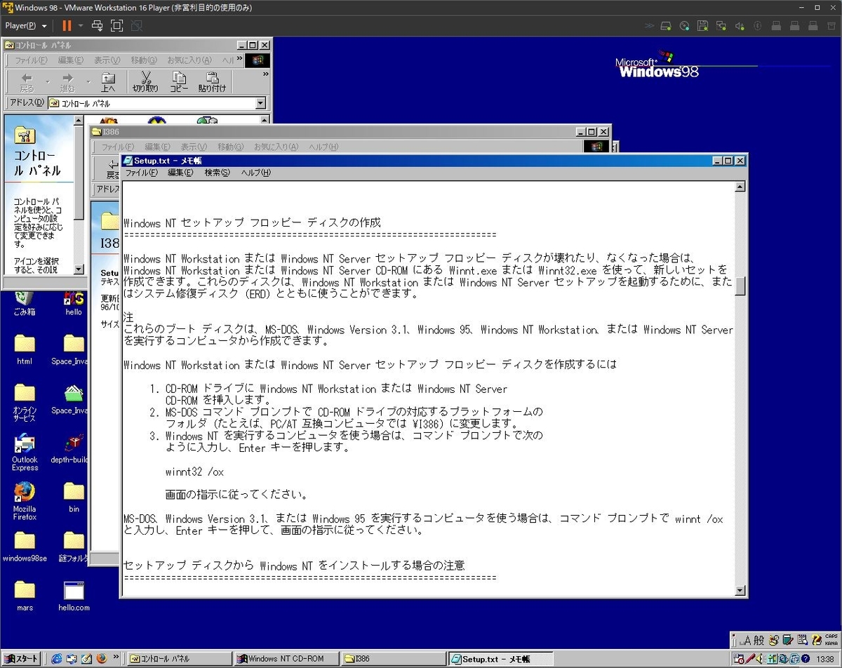The height and width of the screenshot is (668, 842).
Task: Toggle CAPS KANA indicator on IME bar
Action: click(831, 640)
